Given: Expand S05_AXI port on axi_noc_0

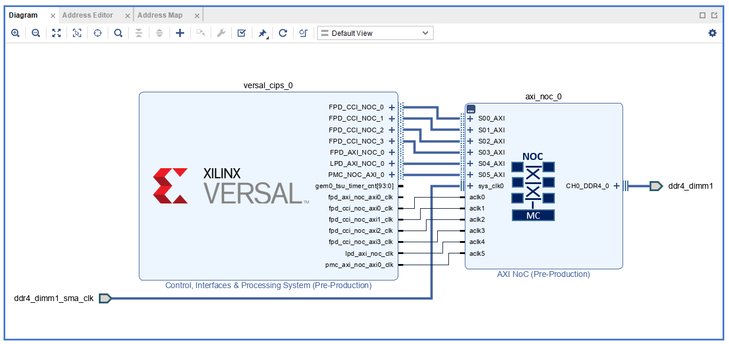Looking at the screenshot, I should 470,175.
